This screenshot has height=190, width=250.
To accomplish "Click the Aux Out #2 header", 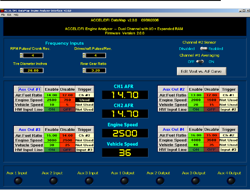I will point(173,89).
